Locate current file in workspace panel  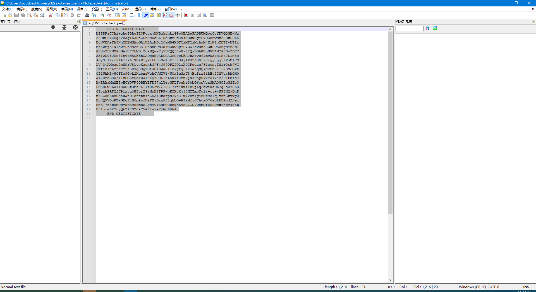pos(75,27)
